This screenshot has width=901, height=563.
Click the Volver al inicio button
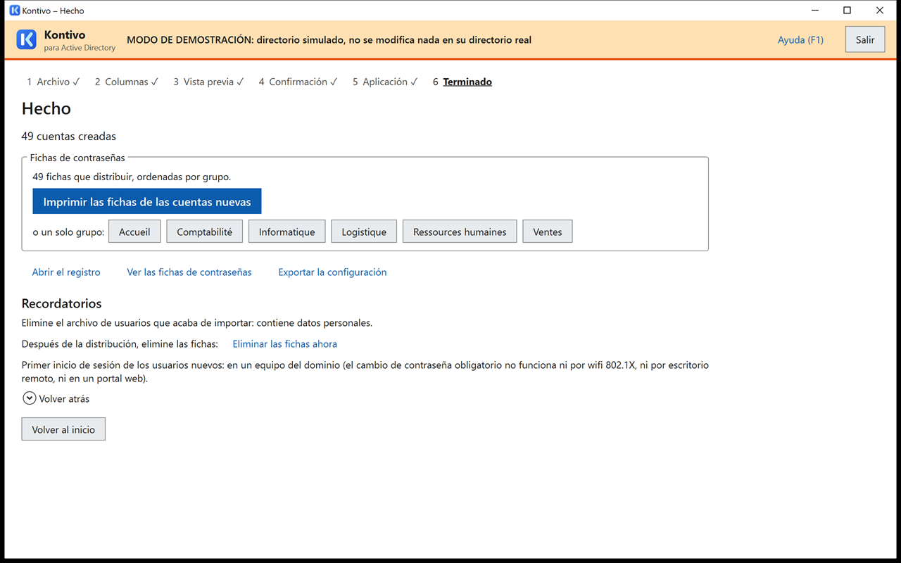coord(63,429)
